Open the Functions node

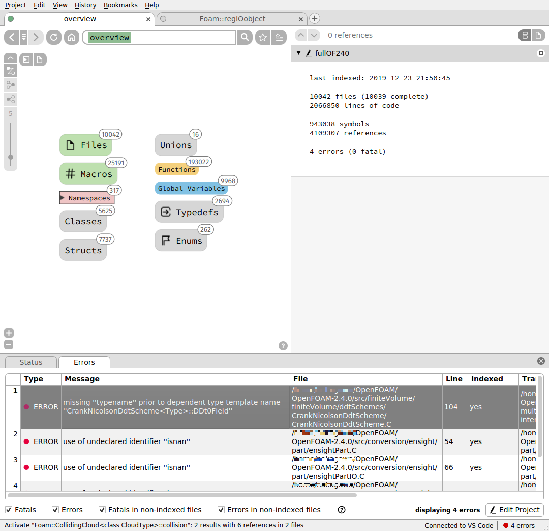coord(177,169)
